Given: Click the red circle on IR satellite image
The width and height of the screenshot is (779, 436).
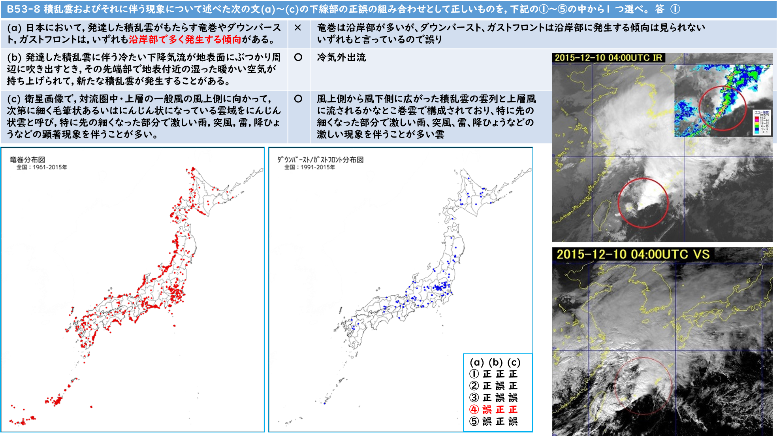Looking at the screenshot, I should (643, 203).
